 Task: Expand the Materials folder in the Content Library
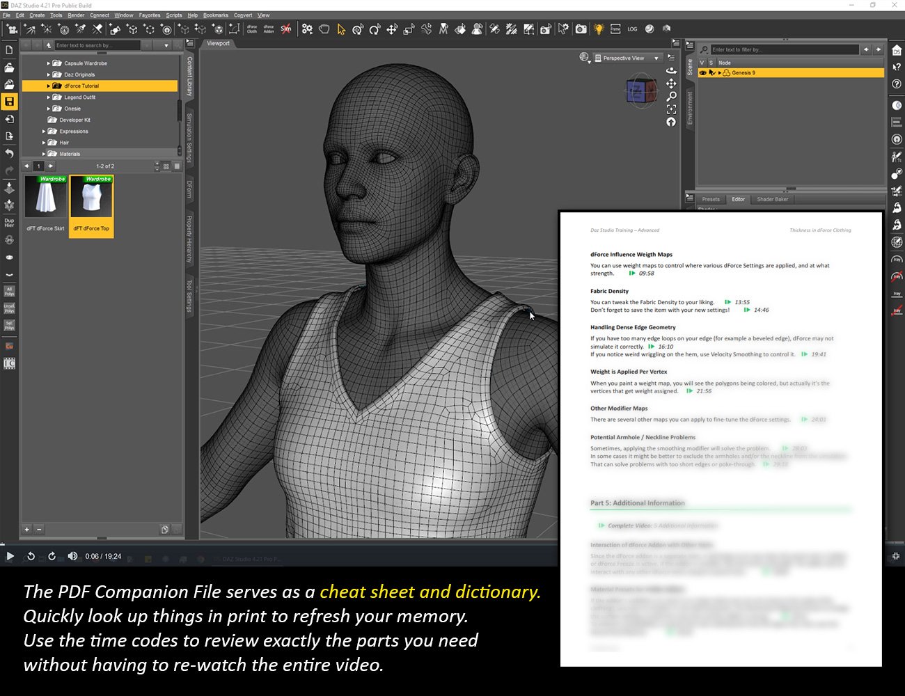(44, 154)
